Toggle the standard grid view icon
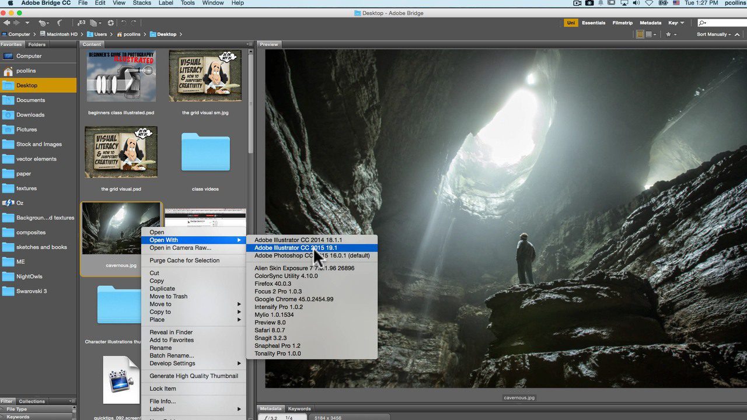This screenshot has height=420, width=747. (x=648, y=34)
